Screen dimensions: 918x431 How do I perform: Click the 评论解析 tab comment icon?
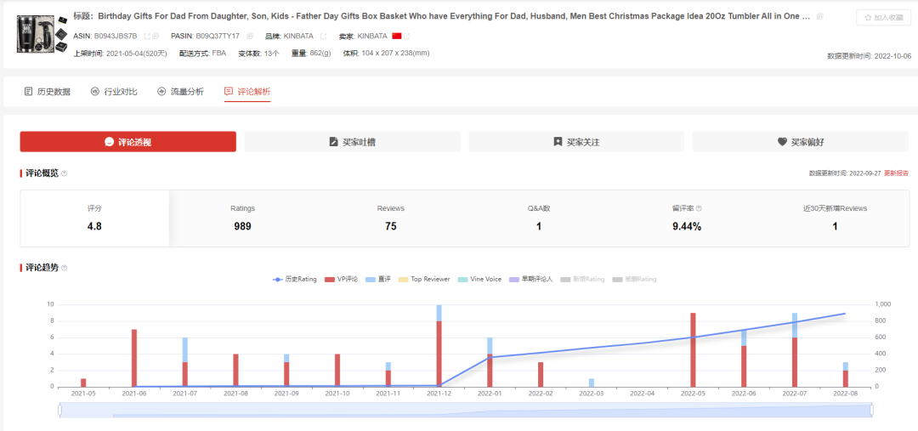[229, 91]
